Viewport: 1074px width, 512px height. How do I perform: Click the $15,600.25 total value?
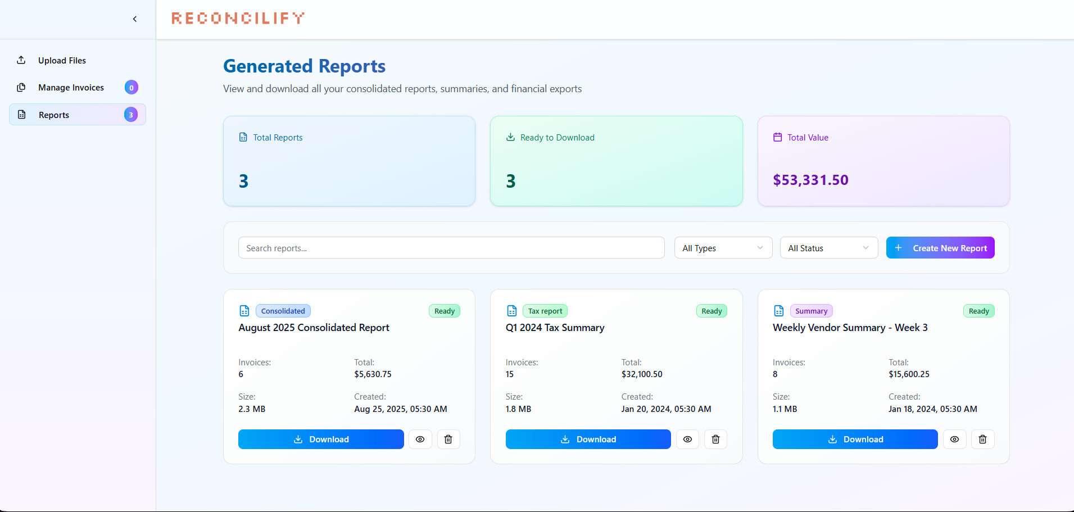click(909, 374)
